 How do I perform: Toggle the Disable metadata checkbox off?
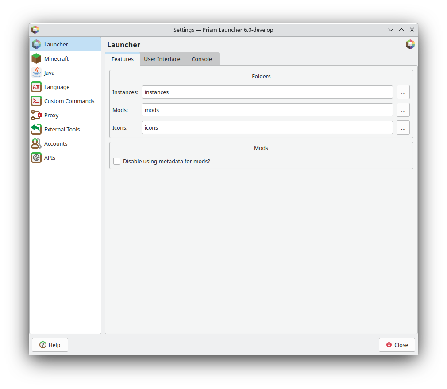click(x=116, y=161)
